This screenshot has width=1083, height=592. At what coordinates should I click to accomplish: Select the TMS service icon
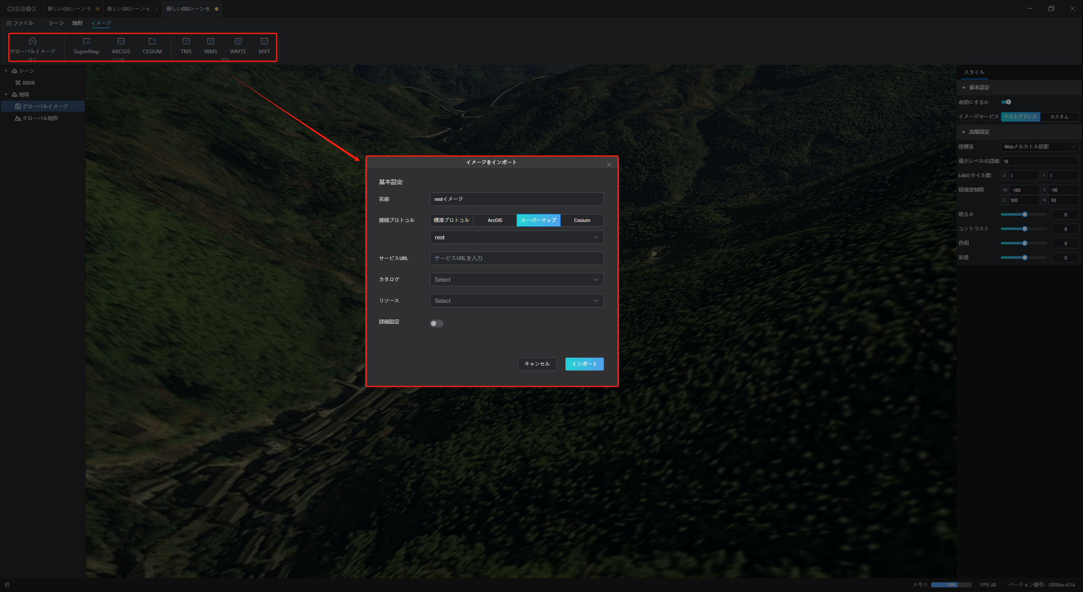pos(186,45)
